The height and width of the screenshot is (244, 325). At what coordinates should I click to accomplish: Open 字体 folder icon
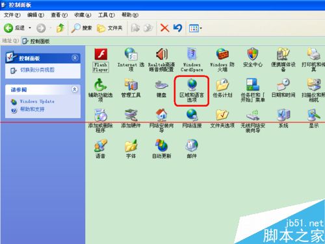[x=131, y=145]
